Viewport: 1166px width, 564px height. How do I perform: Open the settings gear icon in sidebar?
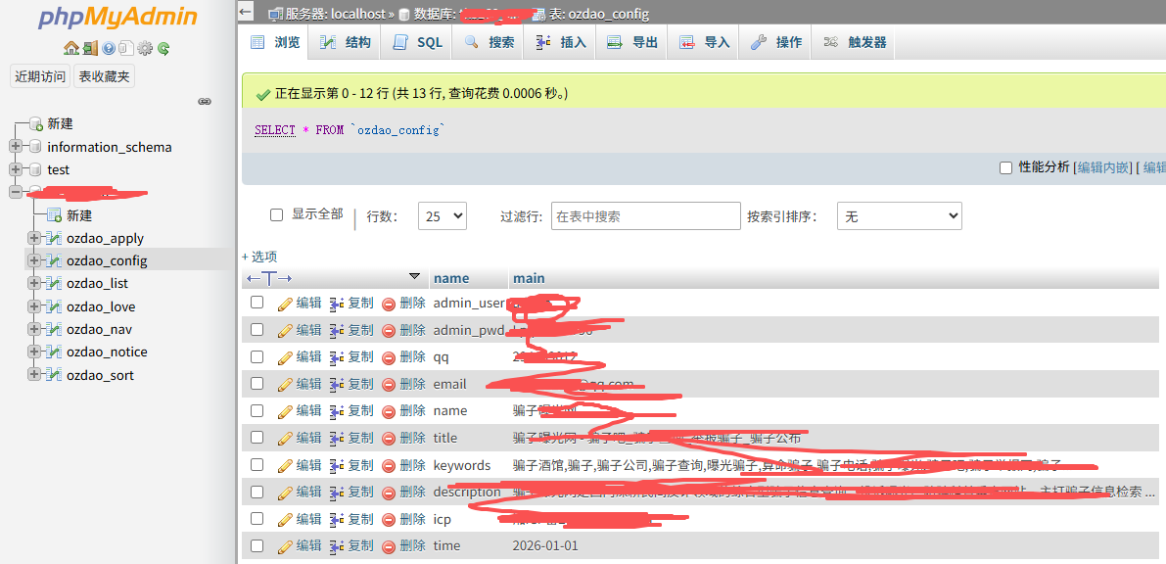[x=145, y=48]
